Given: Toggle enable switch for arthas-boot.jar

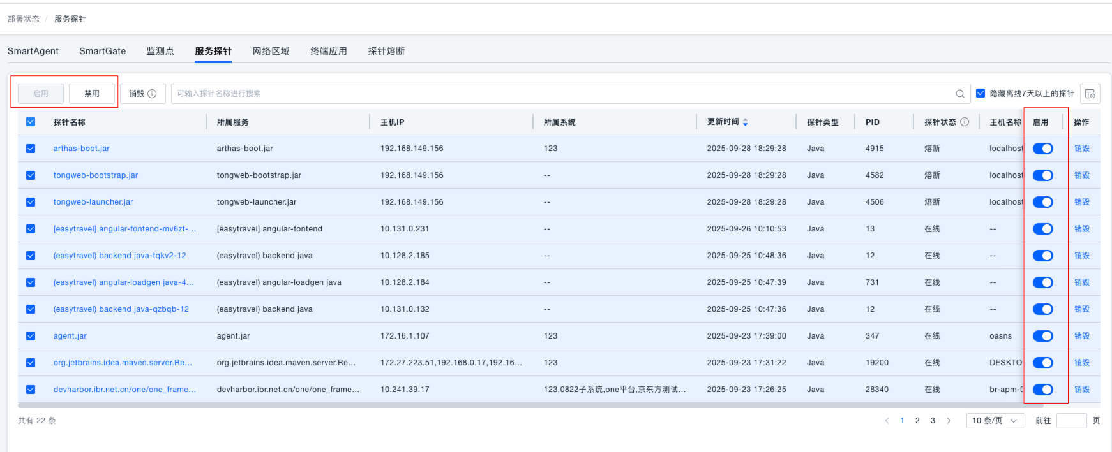Looking at the screenshot, I should tap(1042, 149).
